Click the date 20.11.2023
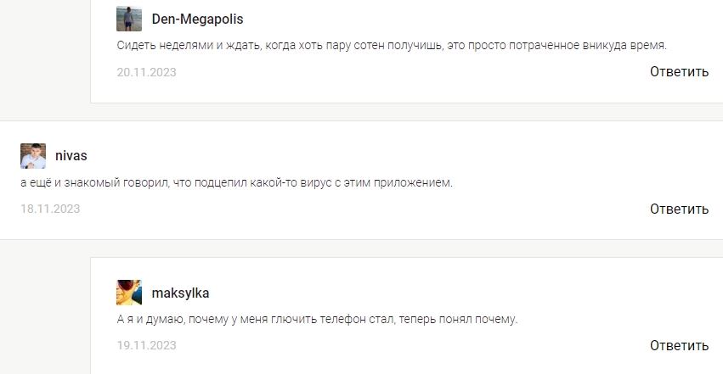 146,72
